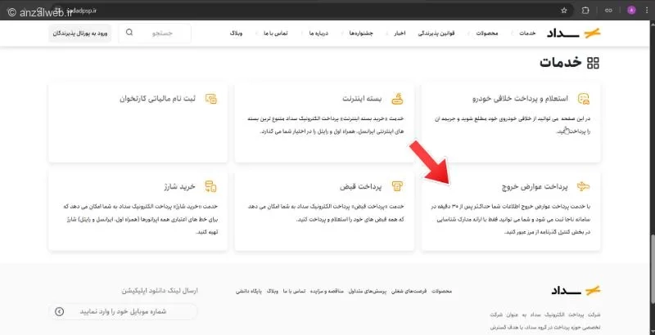This screenshot has width=655, height=335.
Task: Click the خدمات section heading text
Action: click(x=561, y=62)
